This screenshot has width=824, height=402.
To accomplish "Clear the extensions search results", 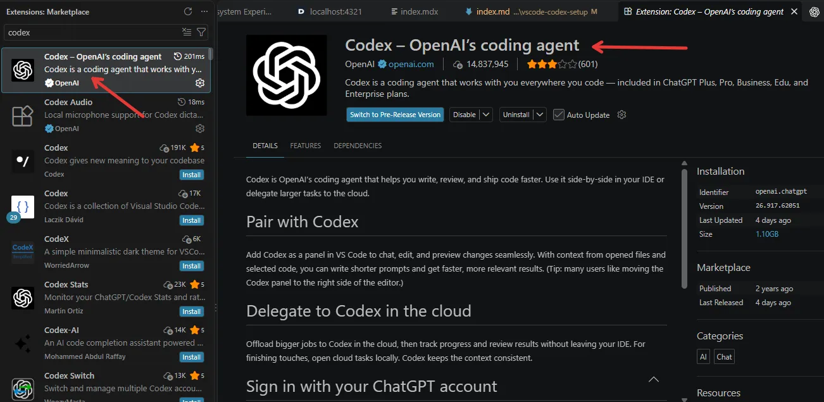I will pyautogui.click(x=187, y=32).
